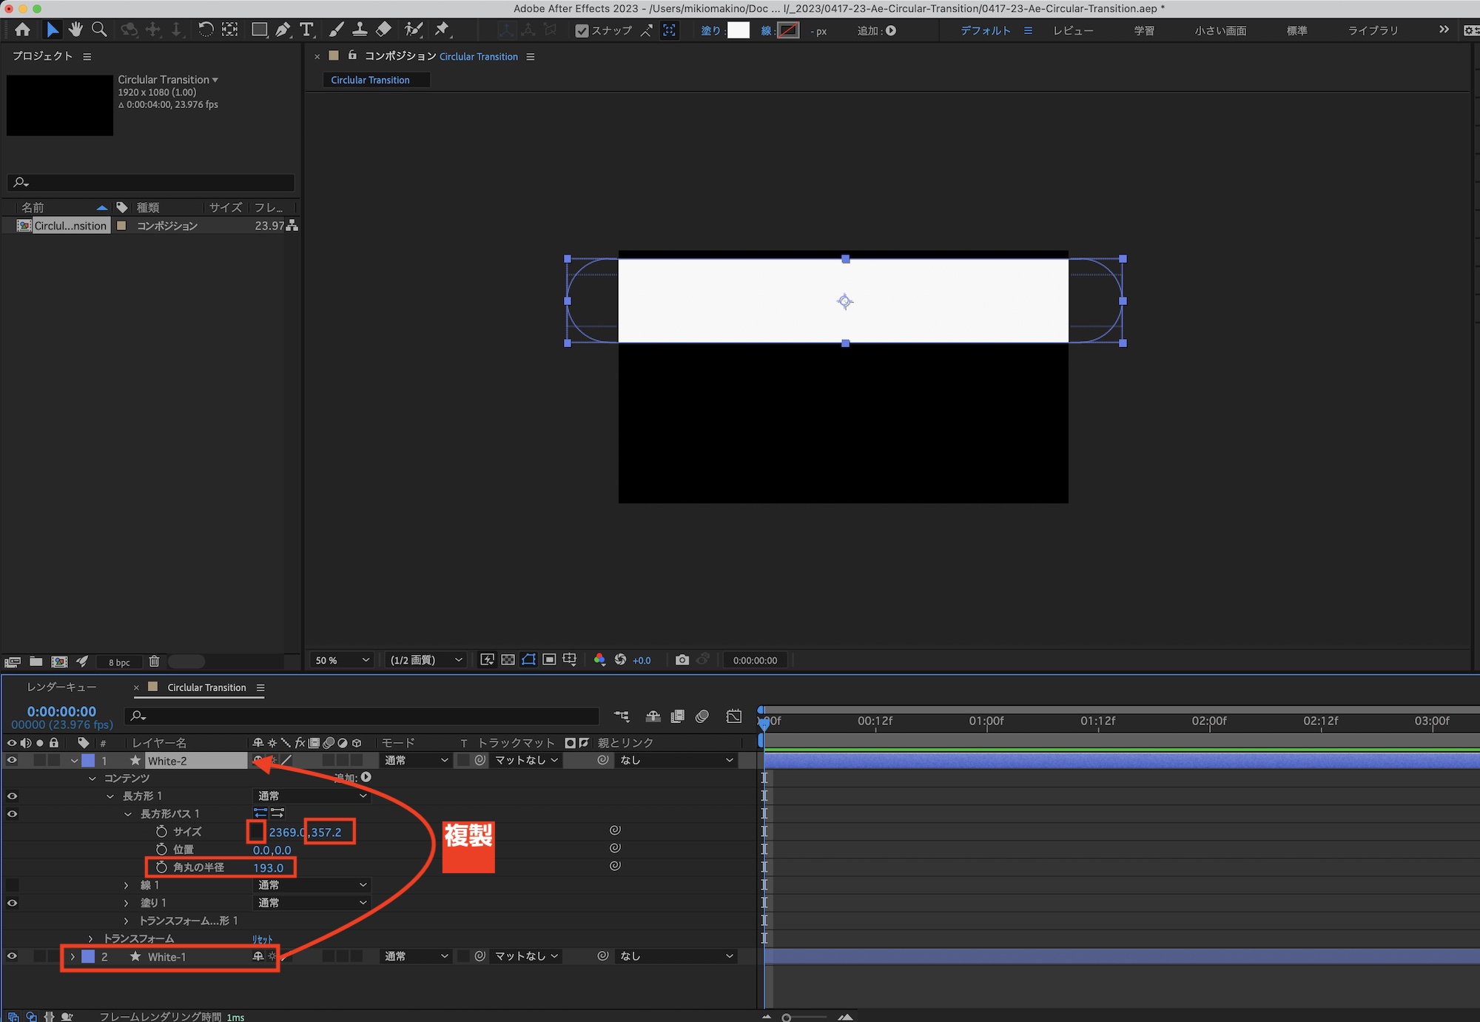Expand the White-1 layer properties
The image size is (1480, 1022).
[x=73, y=957]
